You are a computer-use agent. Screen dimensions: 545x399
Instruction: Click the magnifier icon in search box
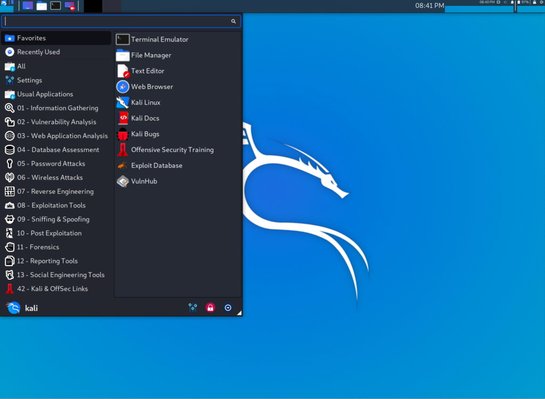[x=234, y=21]
